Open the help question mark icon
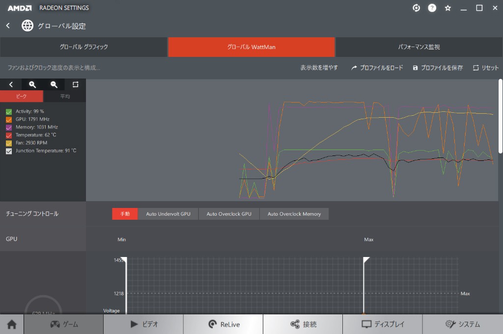Image resolution: width=503 pixels, height=334 pixels. click(x=432, y=8)
